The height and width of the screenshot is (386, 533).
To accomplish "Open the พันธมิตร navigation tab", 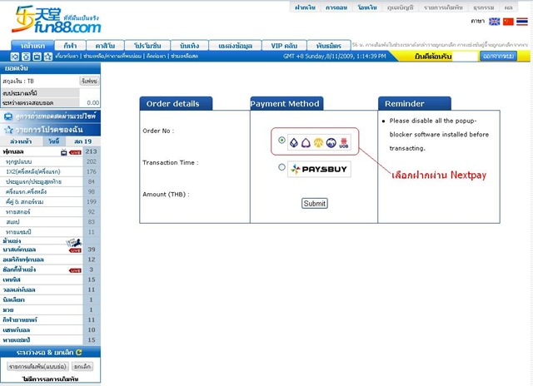I will 329,46.
